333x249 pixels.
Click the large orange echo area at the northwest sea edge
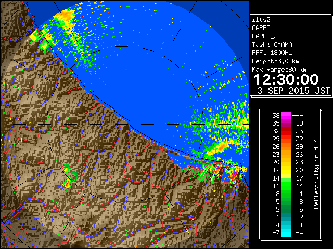(x=65, y=15)
